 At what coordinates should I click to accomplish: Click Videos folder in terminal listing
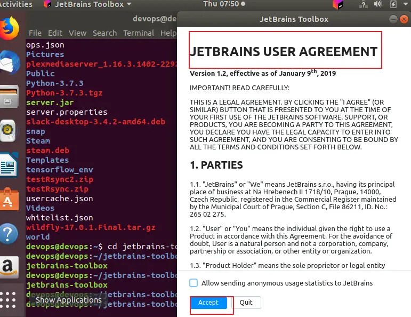tap(40, 208)
